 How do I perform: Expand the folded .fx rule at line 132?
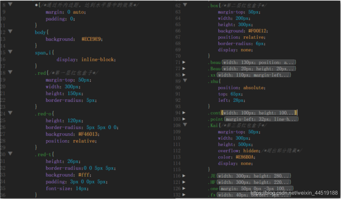[x=184, y=195]
